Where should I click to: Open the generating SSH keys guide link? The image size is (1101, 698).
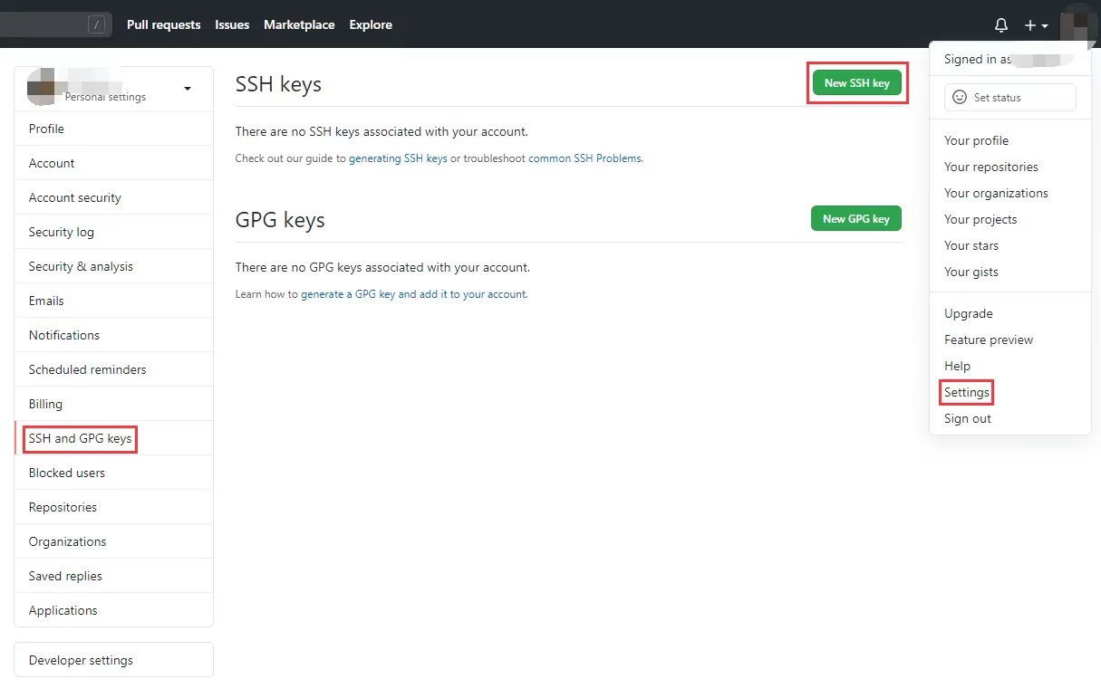398,158
